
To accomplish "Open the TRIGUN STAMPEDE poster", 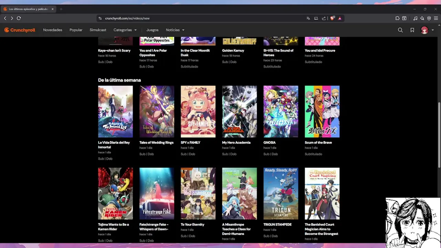I will [281, 194].
